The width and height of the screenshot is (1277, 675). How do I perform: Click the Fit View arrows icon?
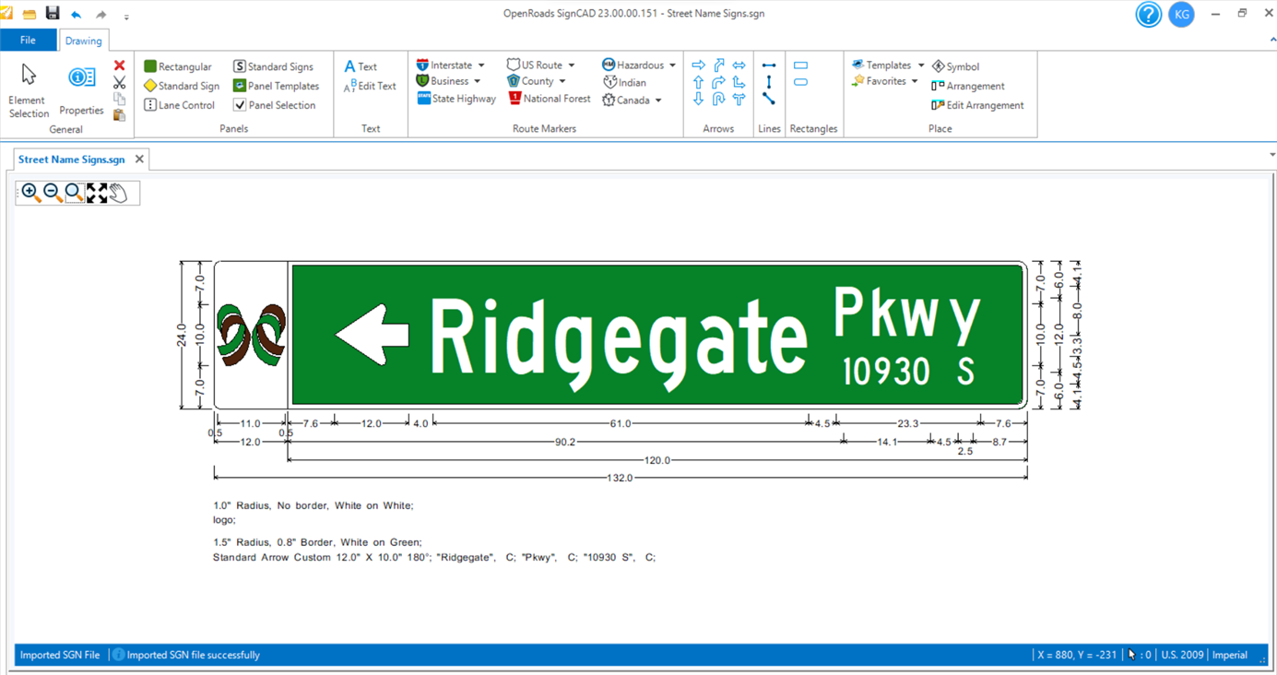click(97, 193)
